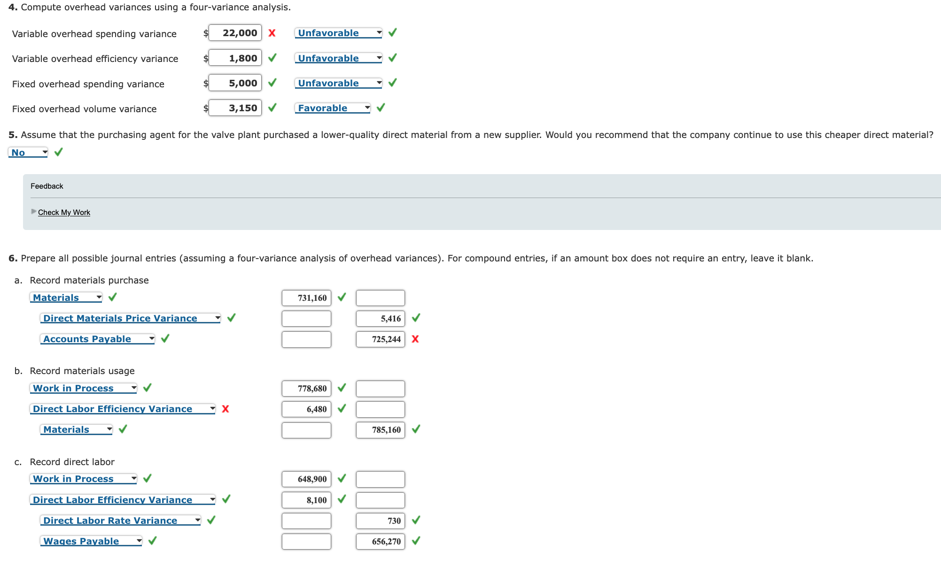The height and width of the screenshot is (566, 941).
Task: Click Accounts Payable credit field 725,244
Action: tap(380, 339)
